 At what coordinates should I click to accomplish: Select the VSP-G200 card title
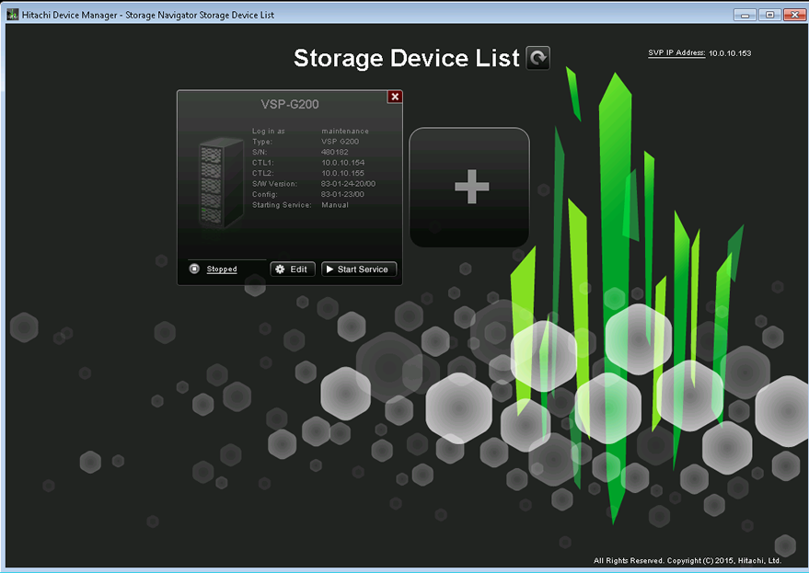288,104
